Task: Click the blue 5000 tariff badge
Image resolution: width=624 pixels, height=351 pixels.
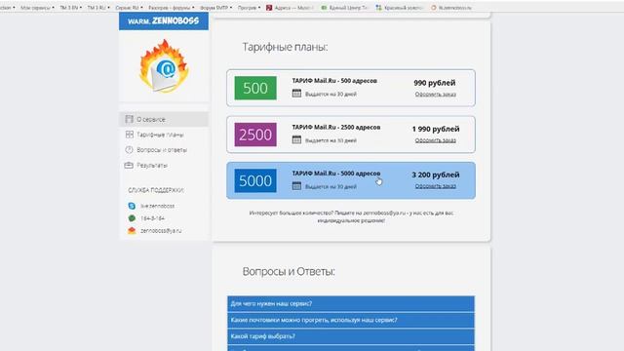Action: point(255,180)
